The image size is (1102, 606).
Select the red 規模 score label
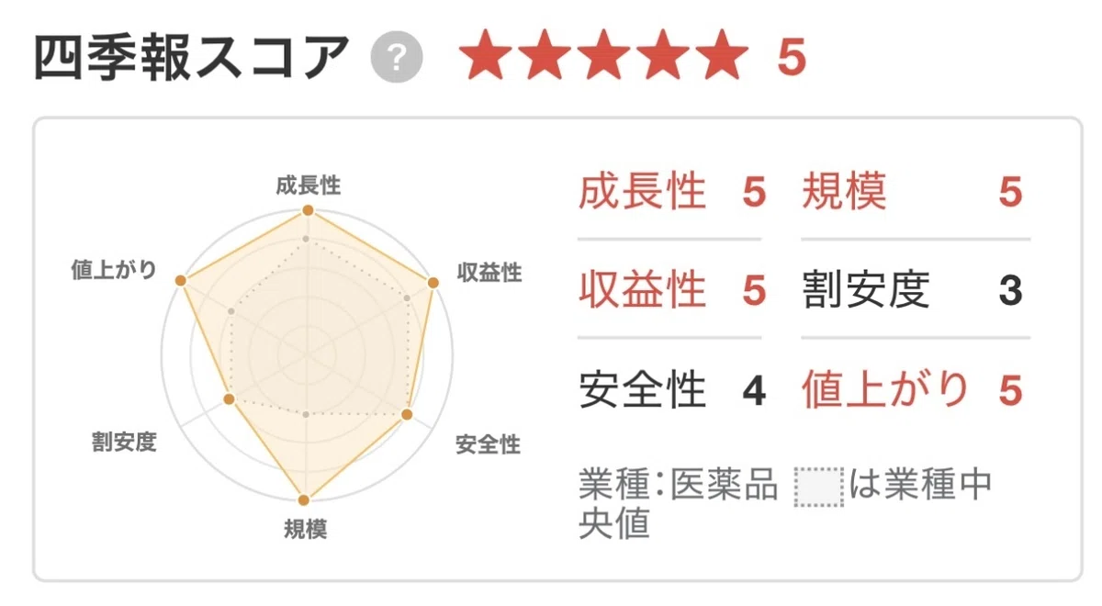[x=845, y=193]
